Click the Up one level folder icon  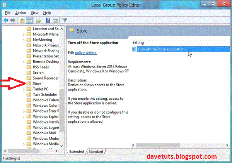(x=22, y=21)
